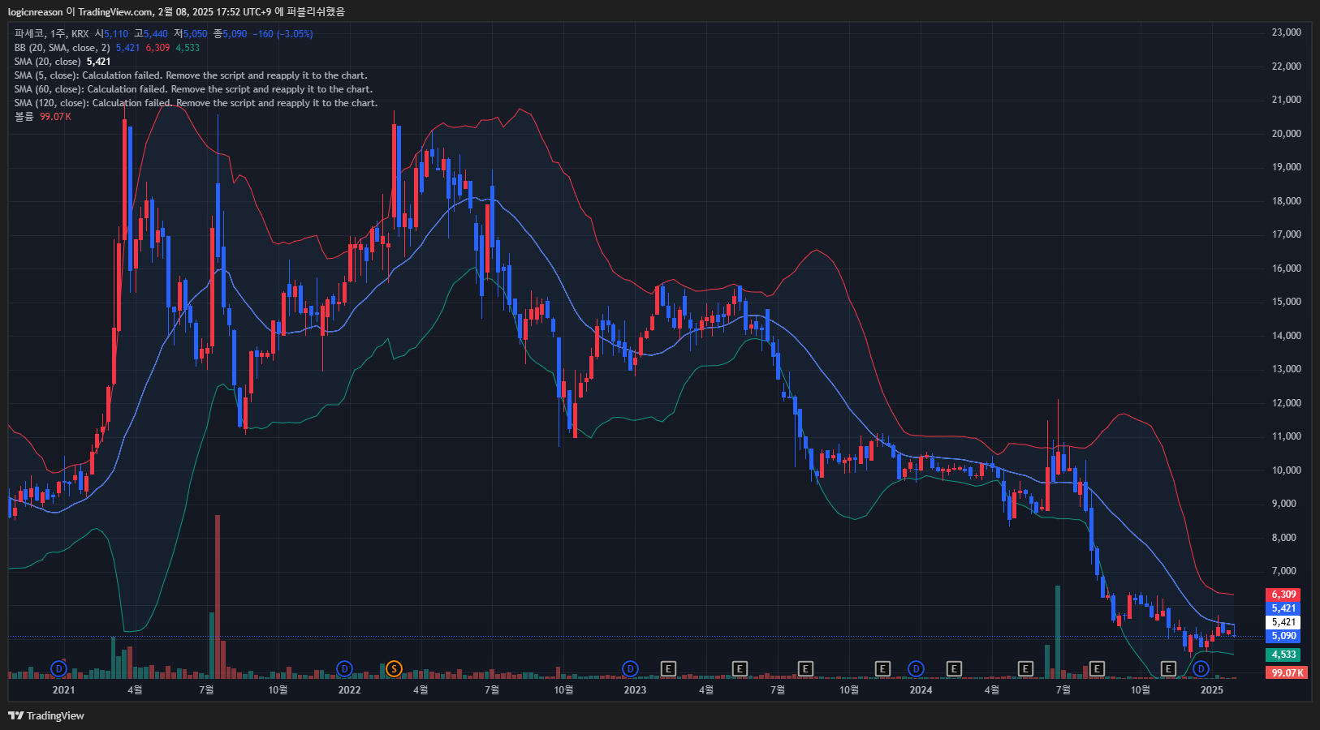Click the tall teal volume bar near July 2024

click(x=1058, y=632)
